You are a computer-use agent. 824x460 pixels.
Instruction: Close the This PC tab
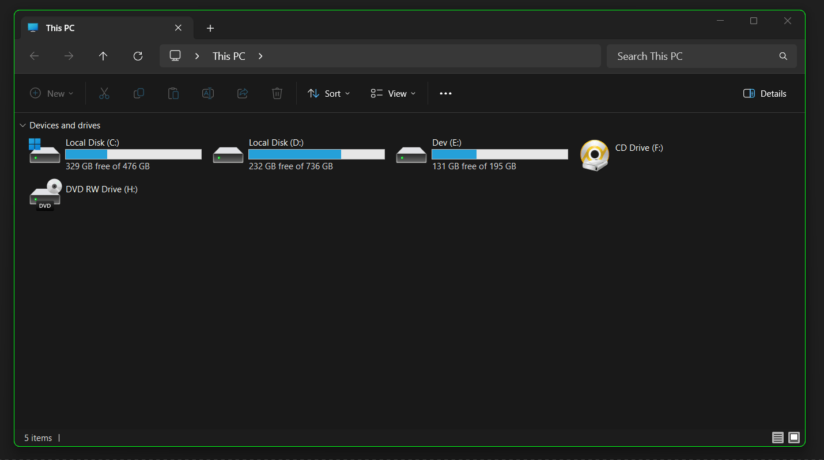pyautogui.click(x=178, y=28)
